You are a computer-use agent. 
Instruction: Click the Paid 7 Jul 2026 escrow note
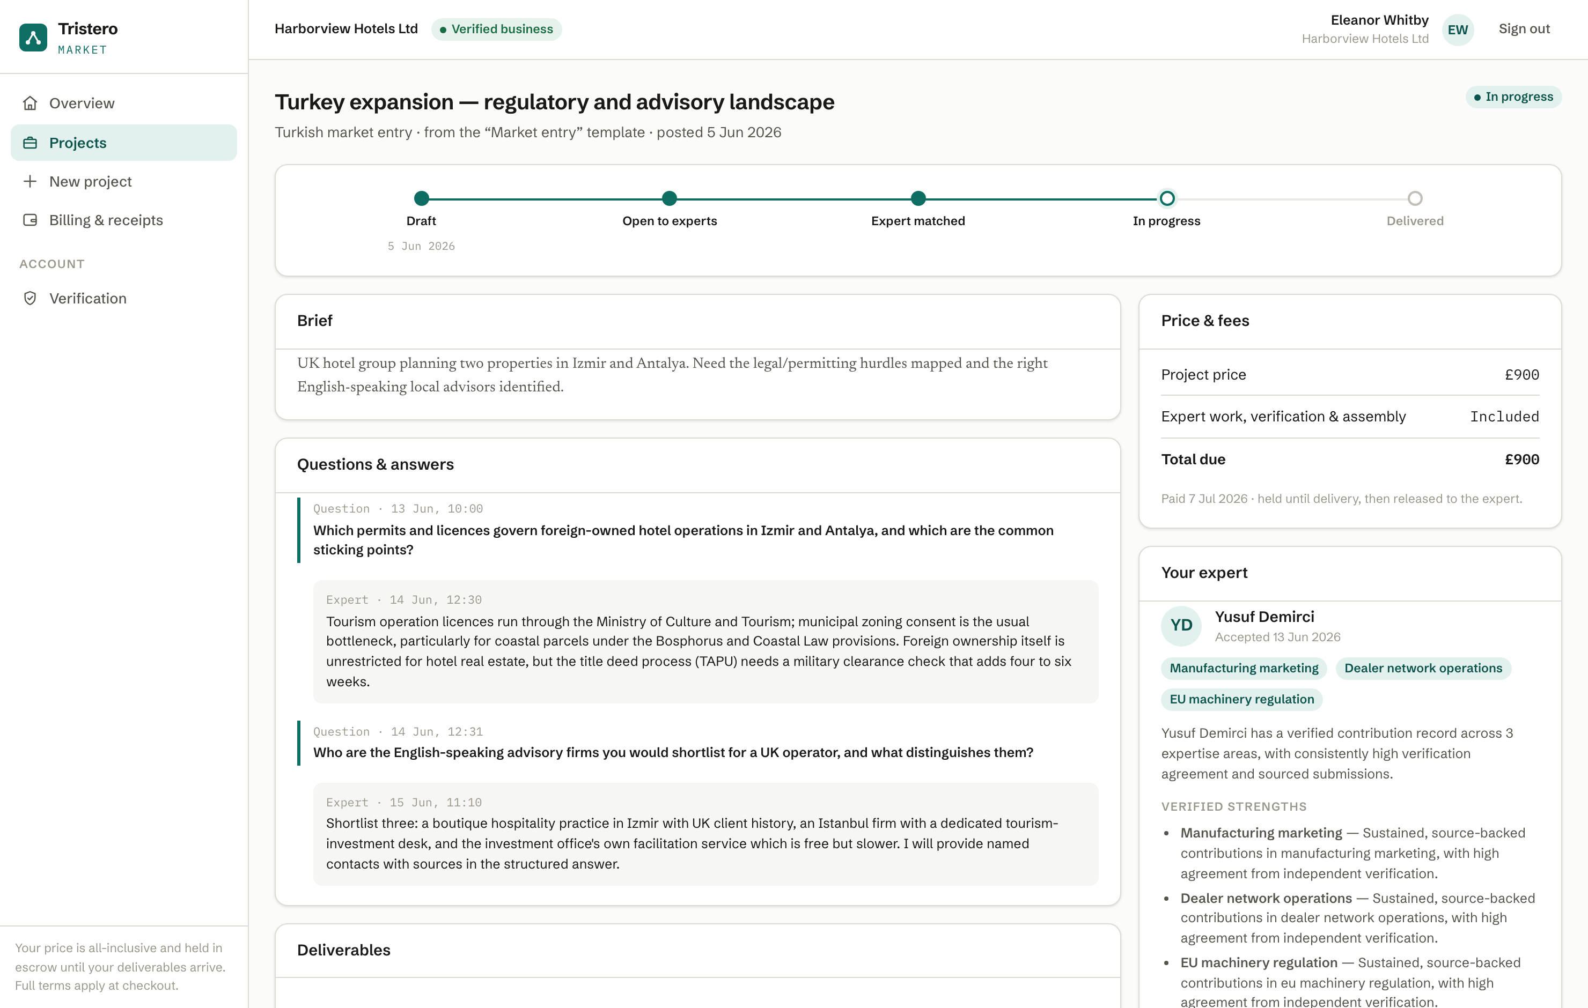point(1341,499)
